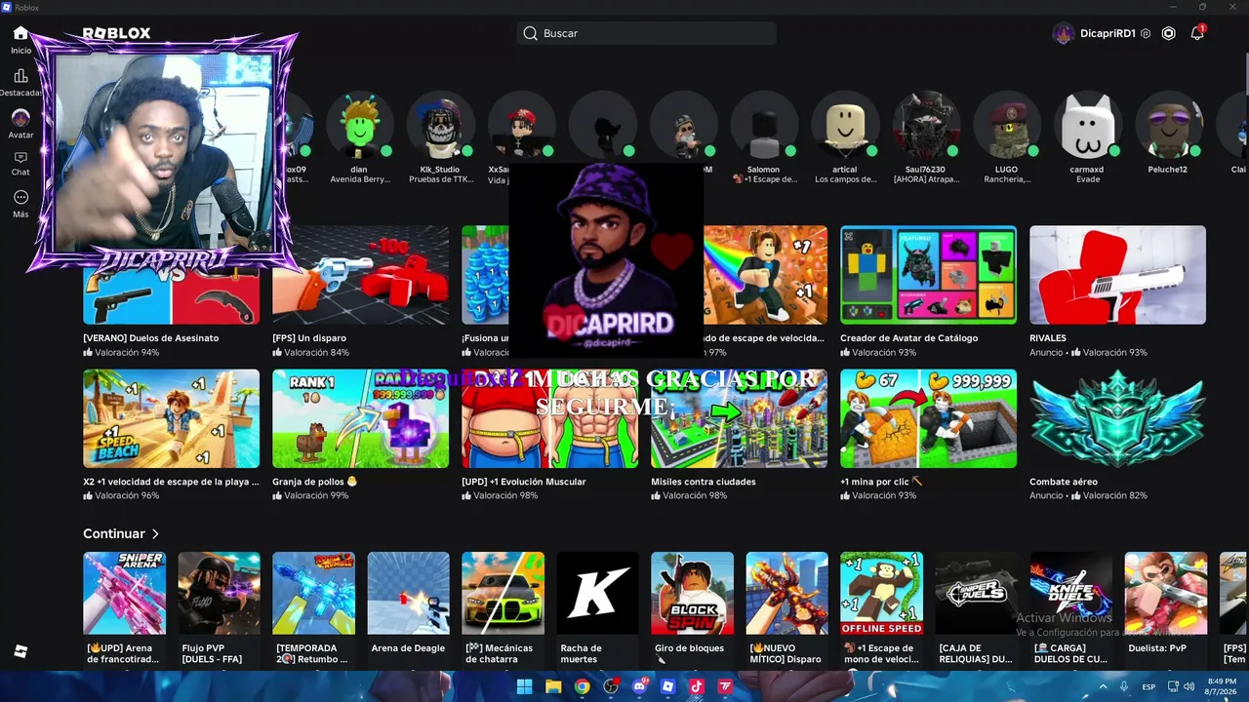The width and height of the screenshot is (1249, 702).
Task: Open friend dian's avatar
Action: pyautogui.click(x=361, y=125)
